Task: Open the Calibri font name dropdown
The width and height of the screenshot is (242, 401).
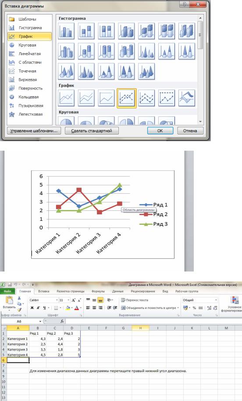Action: [57, 300]
